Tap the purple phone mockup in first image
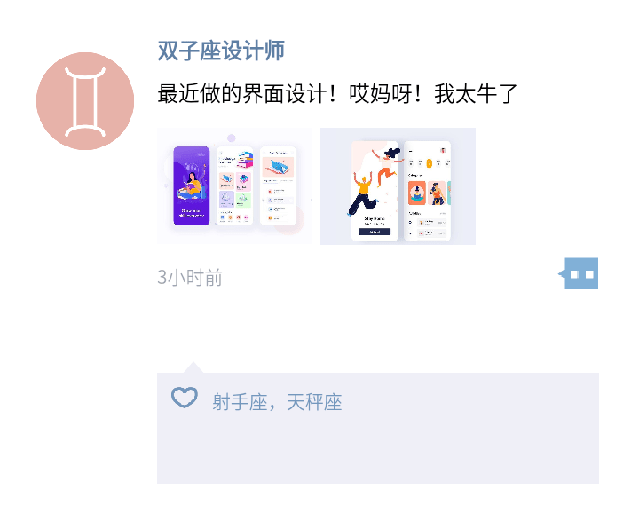The width and height of the screenshot is (639, 521). [192, 186]
